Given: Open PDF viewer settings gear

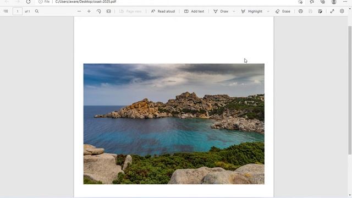Looking at the screenshot, I should coord(342,11).
